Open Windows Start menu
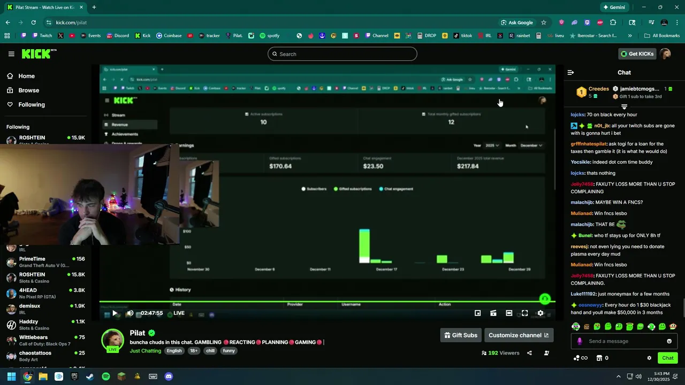This screenshot has width=685, height=385. (11, 376)
